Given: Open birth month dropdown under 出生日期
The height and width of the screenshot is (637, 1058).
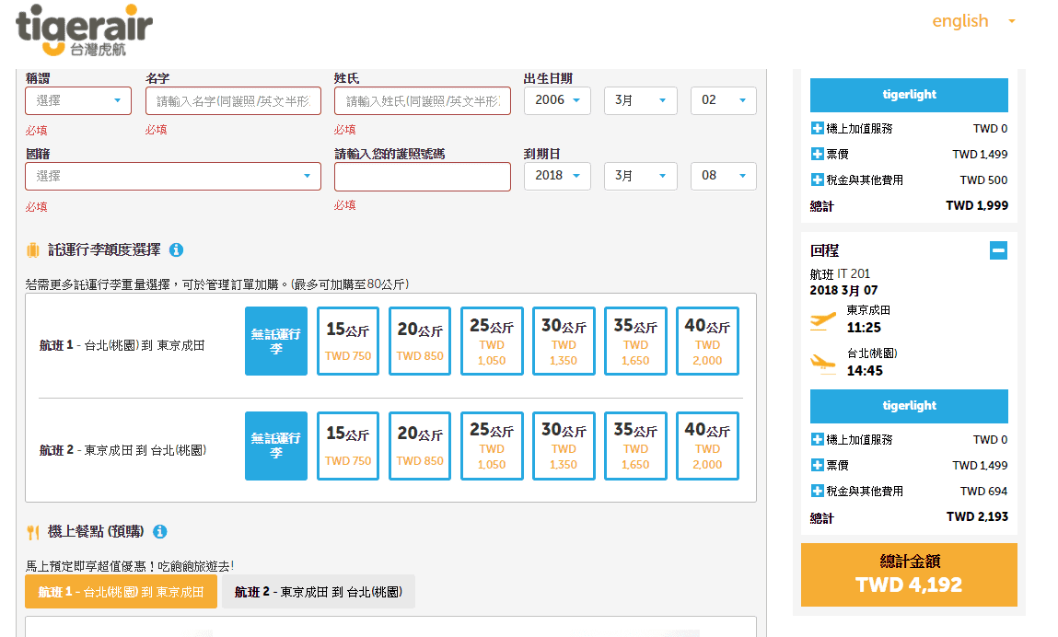Looking at the screenshot, I should (640, 100).
